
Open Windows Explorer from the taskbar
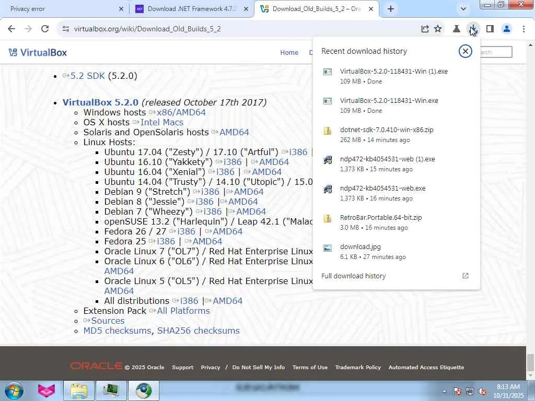(79, 391)
